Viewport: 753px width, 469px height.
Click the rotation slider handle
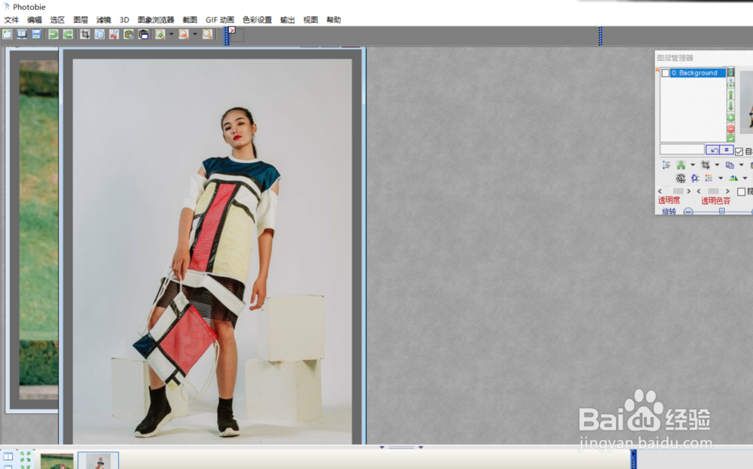tap(721, 212)
